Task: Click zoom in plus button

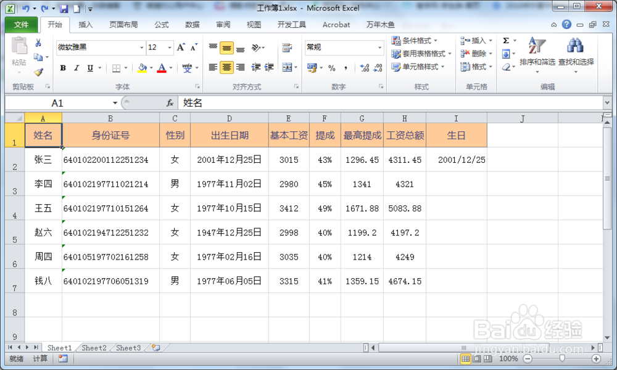Action: coord(596,359)
